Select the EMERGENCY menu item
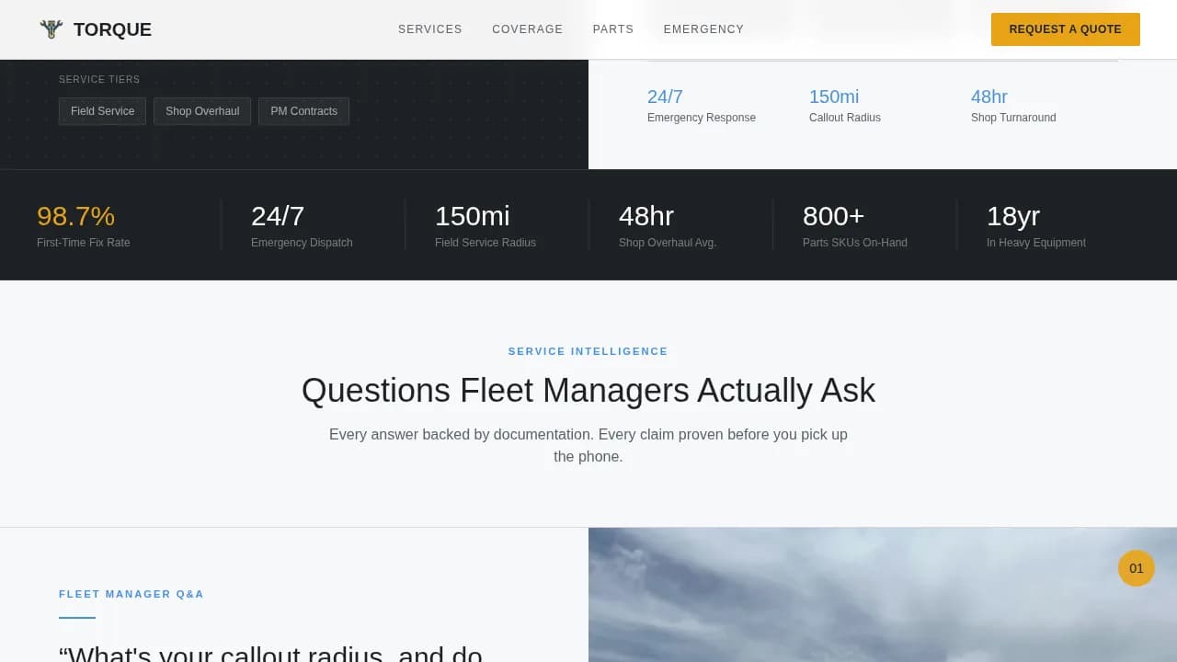Image resolution: width=1177 pixels, height=662 pixels. [x=703, y=29]
